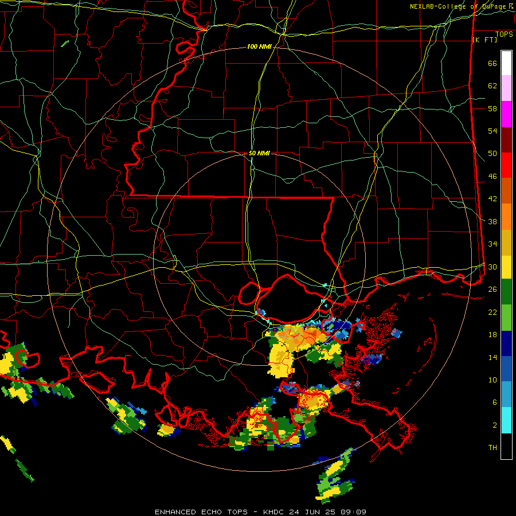The image size is (516, 516).
Task: Click the TOPS legend title
Action: pos(504,34)
